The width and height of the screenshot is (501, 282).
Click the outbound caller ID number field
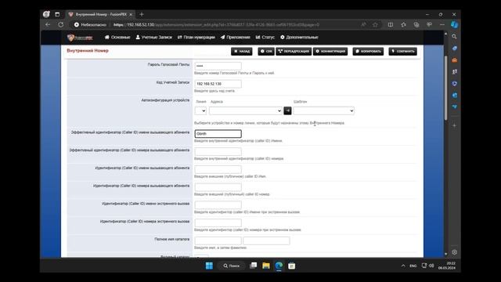pos(218,187)
